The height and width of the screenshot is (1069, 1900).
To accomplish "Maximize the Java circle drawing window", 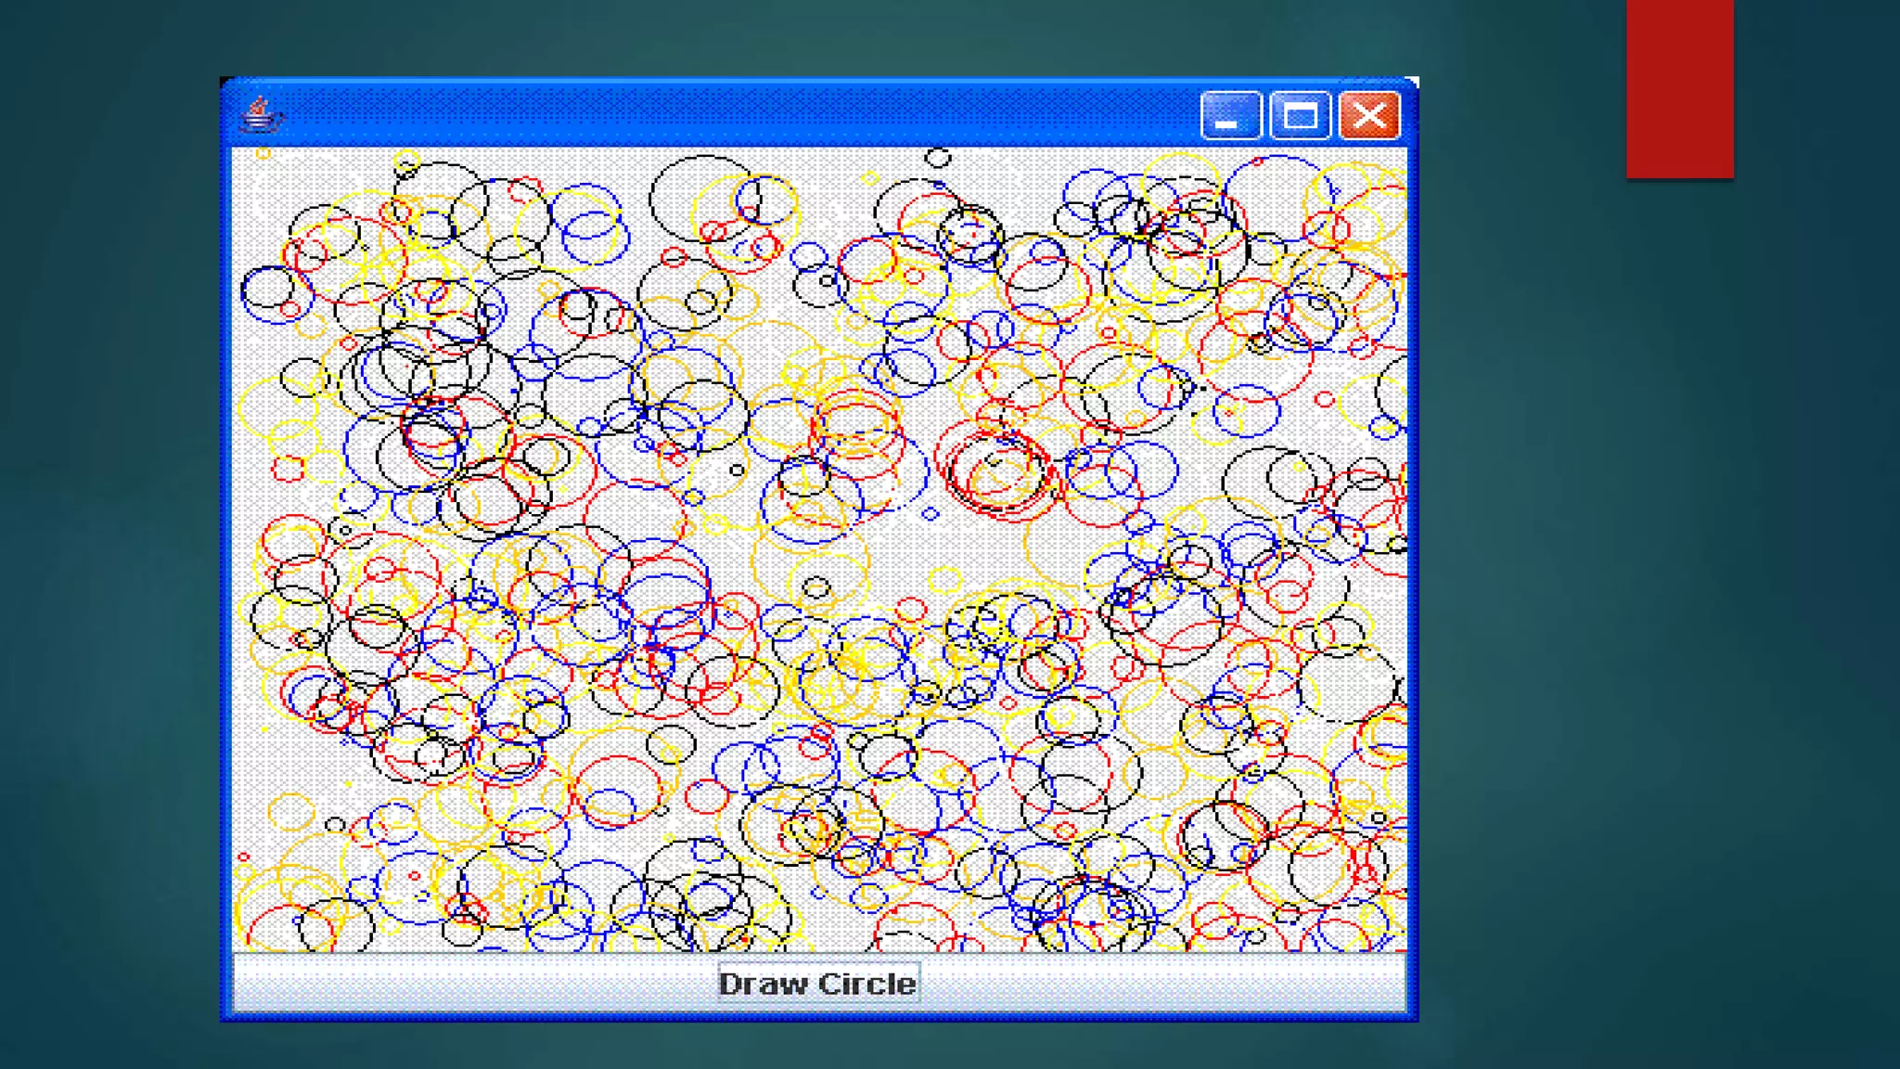I will 1299,116.
